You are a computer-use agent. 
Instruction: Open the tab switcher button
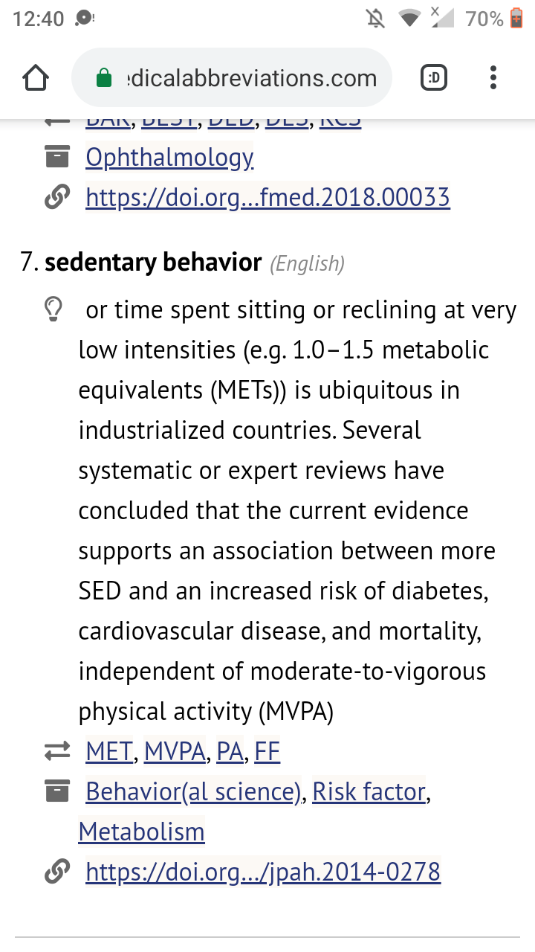click(434, 78)
